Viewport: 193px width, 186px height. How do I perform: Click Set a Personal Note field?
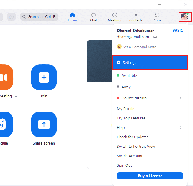pyautogui.click(x=140, y=47)
